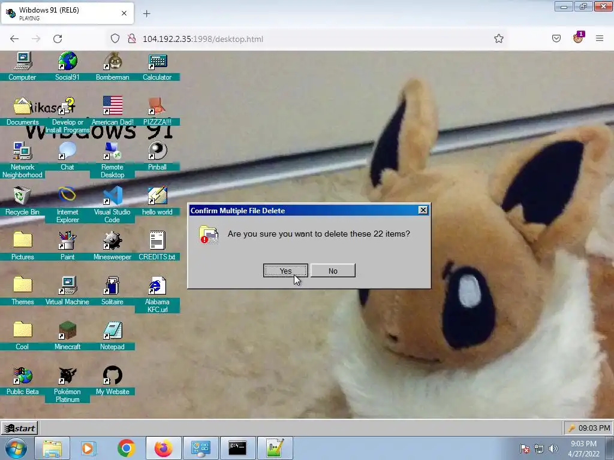The width and height of the screenshot is (614, 460).
Task: Close the Wibdows 91 (REL6) tab
Action: click(124, 13)
